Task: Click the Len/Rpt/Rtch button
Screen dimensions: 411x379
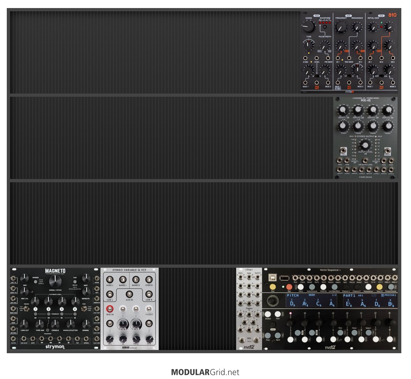Action: tap(335, 287)
